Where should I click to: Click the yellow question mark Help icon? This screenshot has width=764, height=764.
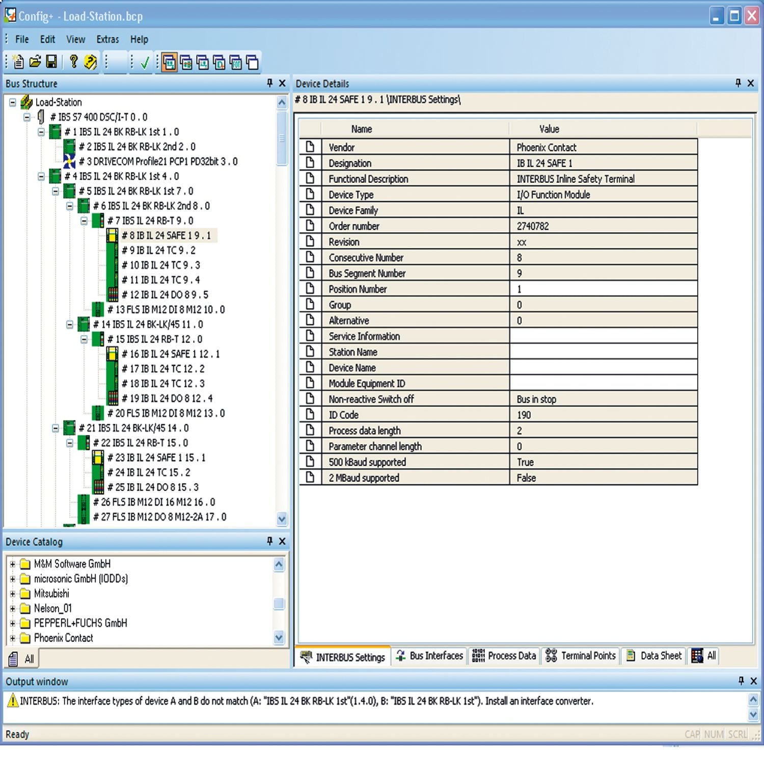(90, 62)
